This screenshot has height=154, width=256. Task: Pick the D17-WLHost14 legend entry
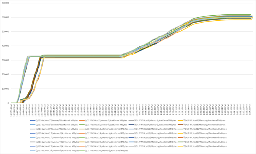tap(104, 133)
